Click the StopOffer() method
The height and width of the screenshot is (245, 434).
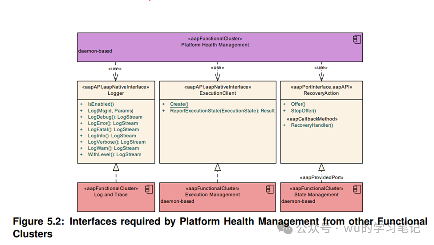pos(303,111)
